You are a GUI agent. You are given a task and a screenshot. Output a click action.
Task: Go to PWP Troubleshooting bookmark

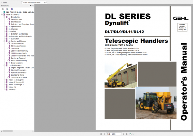[19, 60]
